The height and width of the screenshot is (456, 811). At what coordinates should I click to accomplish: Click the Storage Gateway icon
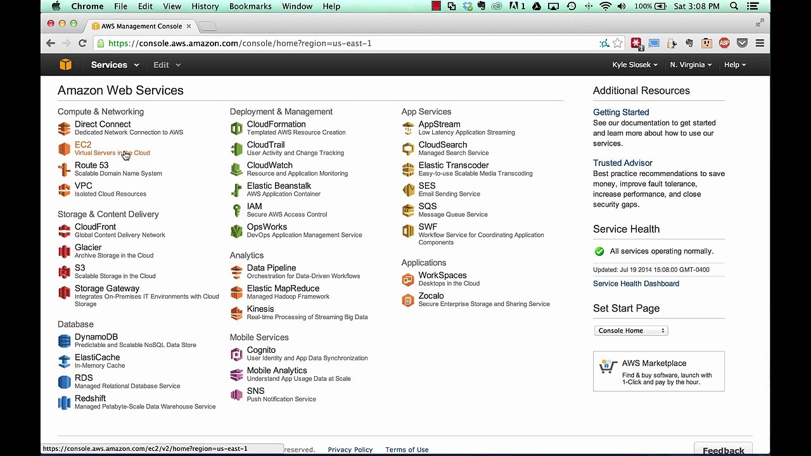click(64, 293)
